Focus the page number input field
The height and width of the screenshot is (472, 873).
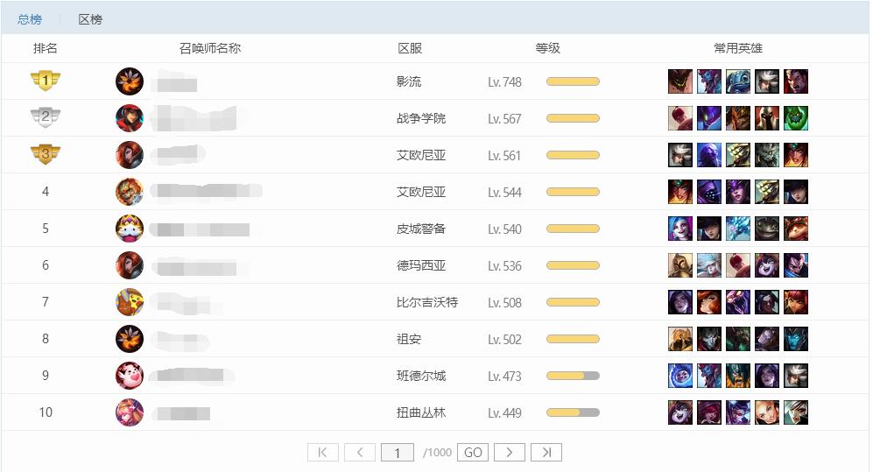398,452
